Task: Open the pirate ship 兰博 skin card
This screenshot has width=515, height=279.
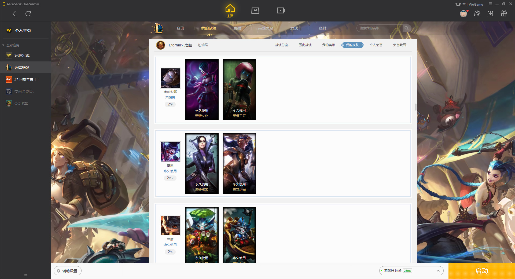Action: (x=239, y=235)
